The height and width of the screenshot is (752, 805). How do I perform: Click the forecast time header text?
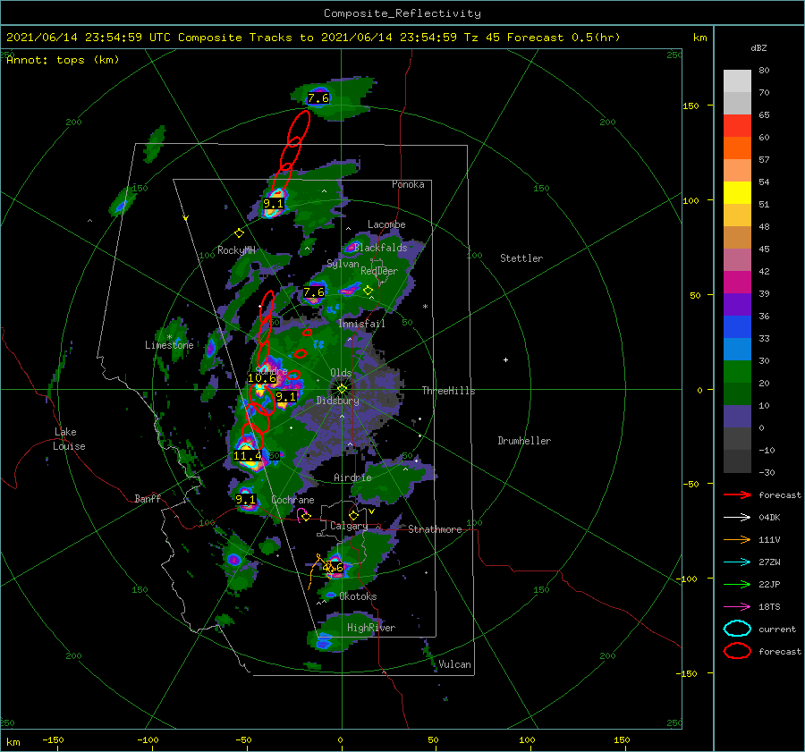click(x=313, y=38)
